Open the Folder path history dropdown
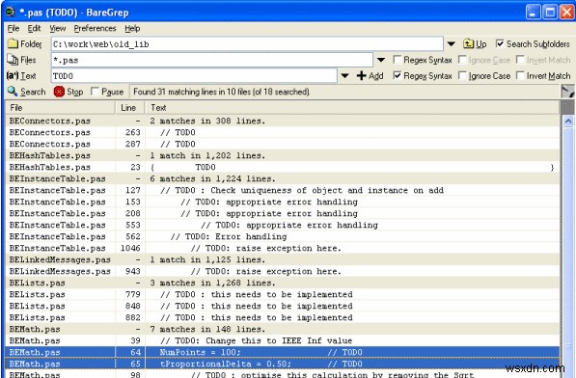This screenshot has height=378, width=576. tap(452, 44)
